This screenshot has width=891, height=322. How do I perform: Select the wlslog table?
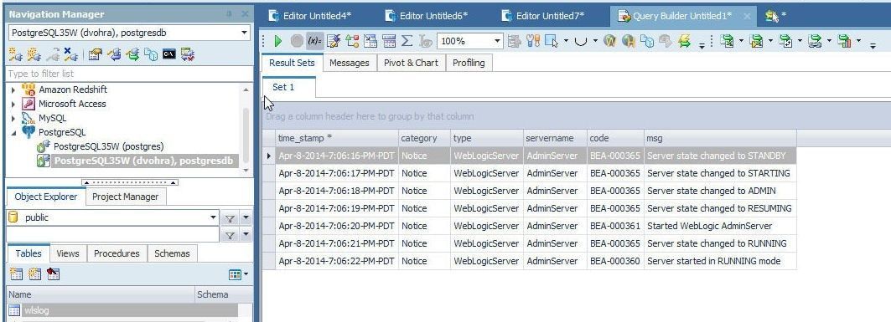pyautogui.click(x=122, y=310)
